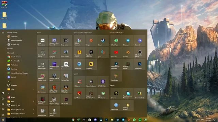Open the Origin launcher tile
Viewport: 218px width, 122px height.
click(91, 41)
